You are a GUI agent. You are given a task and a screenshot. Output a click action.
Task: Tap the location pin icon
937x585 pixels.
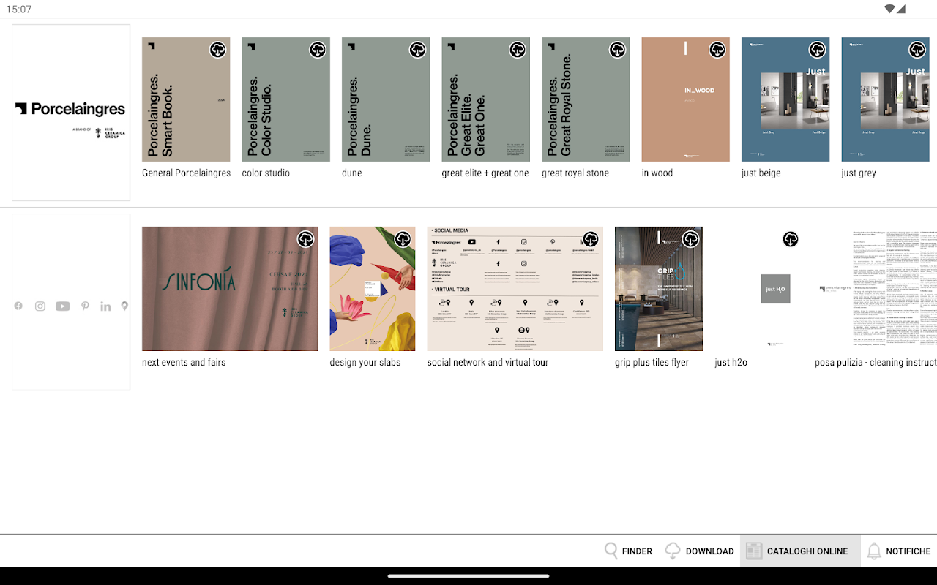124,306
